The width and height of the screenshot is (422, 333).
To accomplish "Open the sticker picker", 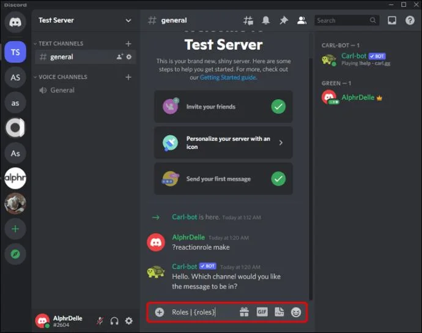I will (x=279, y=312).
